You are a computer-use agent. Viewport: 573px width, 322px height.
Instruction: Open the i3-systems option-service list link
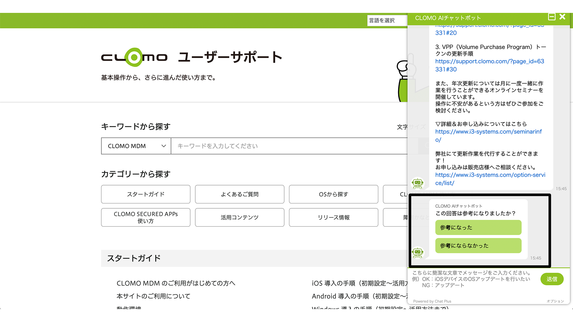pyautogui.click(x=490, y=179)
